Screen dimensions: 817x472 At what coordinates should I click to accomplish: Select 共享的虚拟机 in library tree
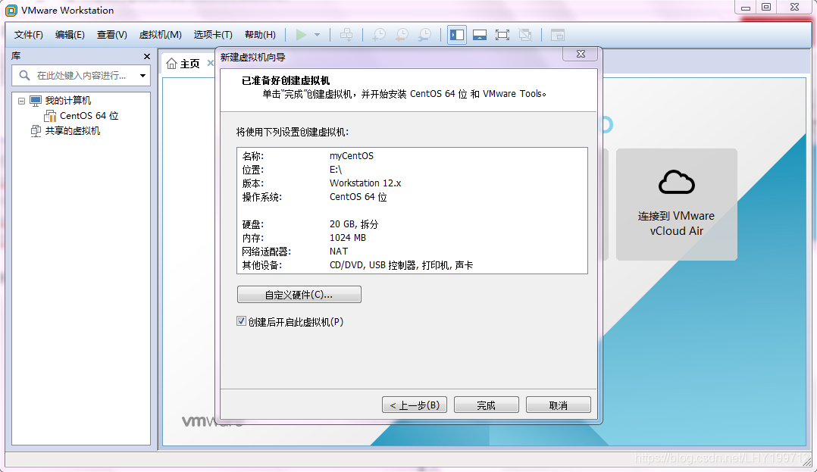pyautogui.click(x=73, y=131)
